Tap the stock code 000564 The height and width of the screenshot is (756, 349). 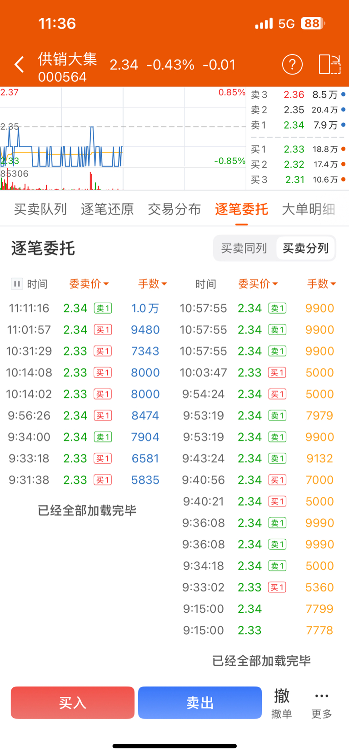pyautogui.click(x=62, y=77)
